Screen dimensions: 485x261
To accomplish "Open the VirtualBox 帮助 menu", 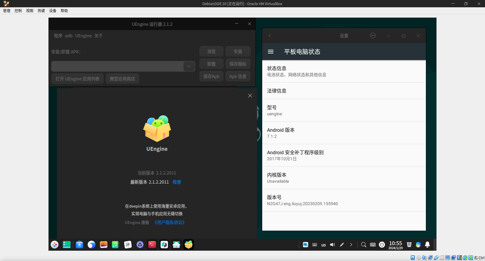I will tap(64, 11).
